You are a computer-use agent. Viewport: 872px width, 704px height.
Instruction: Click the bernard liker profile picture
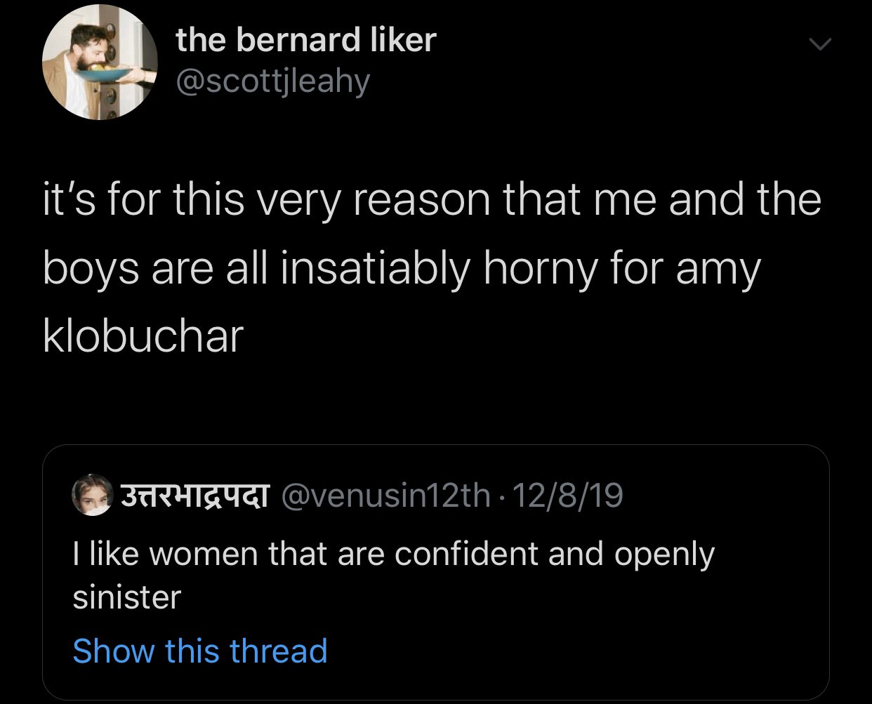(x=98, y=62)
